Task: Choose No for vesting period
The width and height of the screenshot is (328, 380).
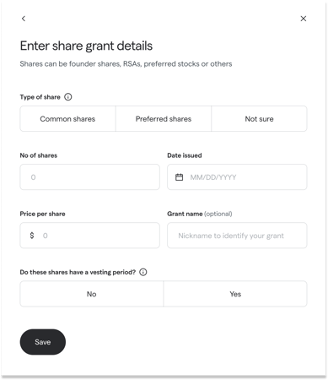Action: [x=92, y=294]
